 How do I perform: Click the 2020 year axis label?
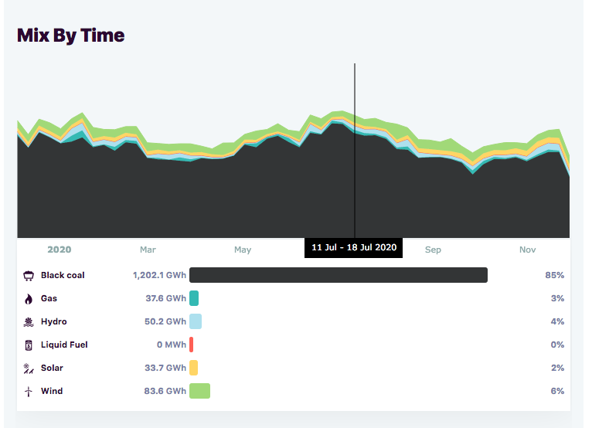point(59,250)
